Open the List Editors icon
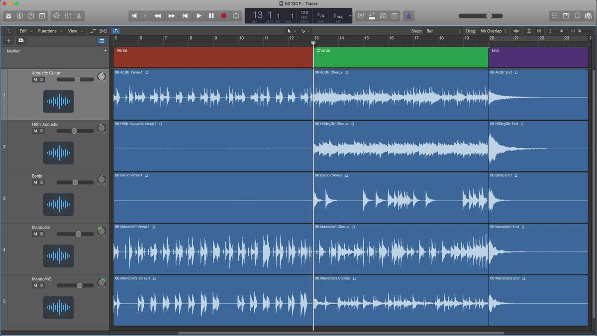597x336 pixels. [x=555, y=16]
